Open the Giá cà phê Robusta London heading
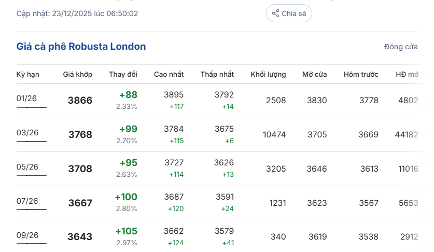The width and height of the screenshot is (434, 252). tap(81, 47)
